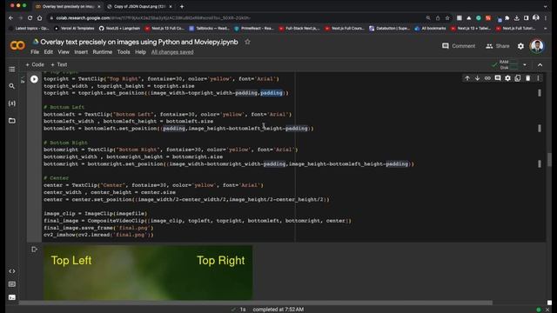Image resolution: width=557 pixels, height=313 pixels.
Task: Go back in browser history
Action: click(10, 17)
